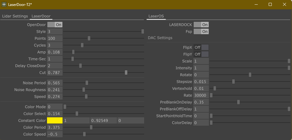Click the Stepsize slider knob
The height and width of the screenshot is (140, 292).
233,82
